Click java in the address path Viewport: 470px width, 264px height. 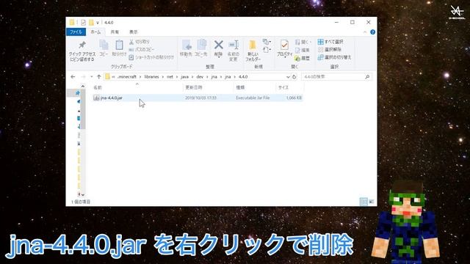coord(184,77)
